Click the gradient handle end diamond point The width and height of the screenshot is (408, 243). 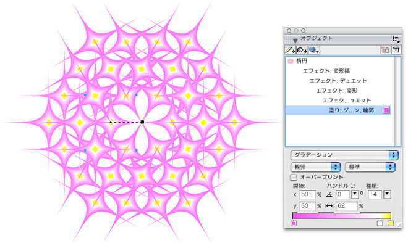111,122
